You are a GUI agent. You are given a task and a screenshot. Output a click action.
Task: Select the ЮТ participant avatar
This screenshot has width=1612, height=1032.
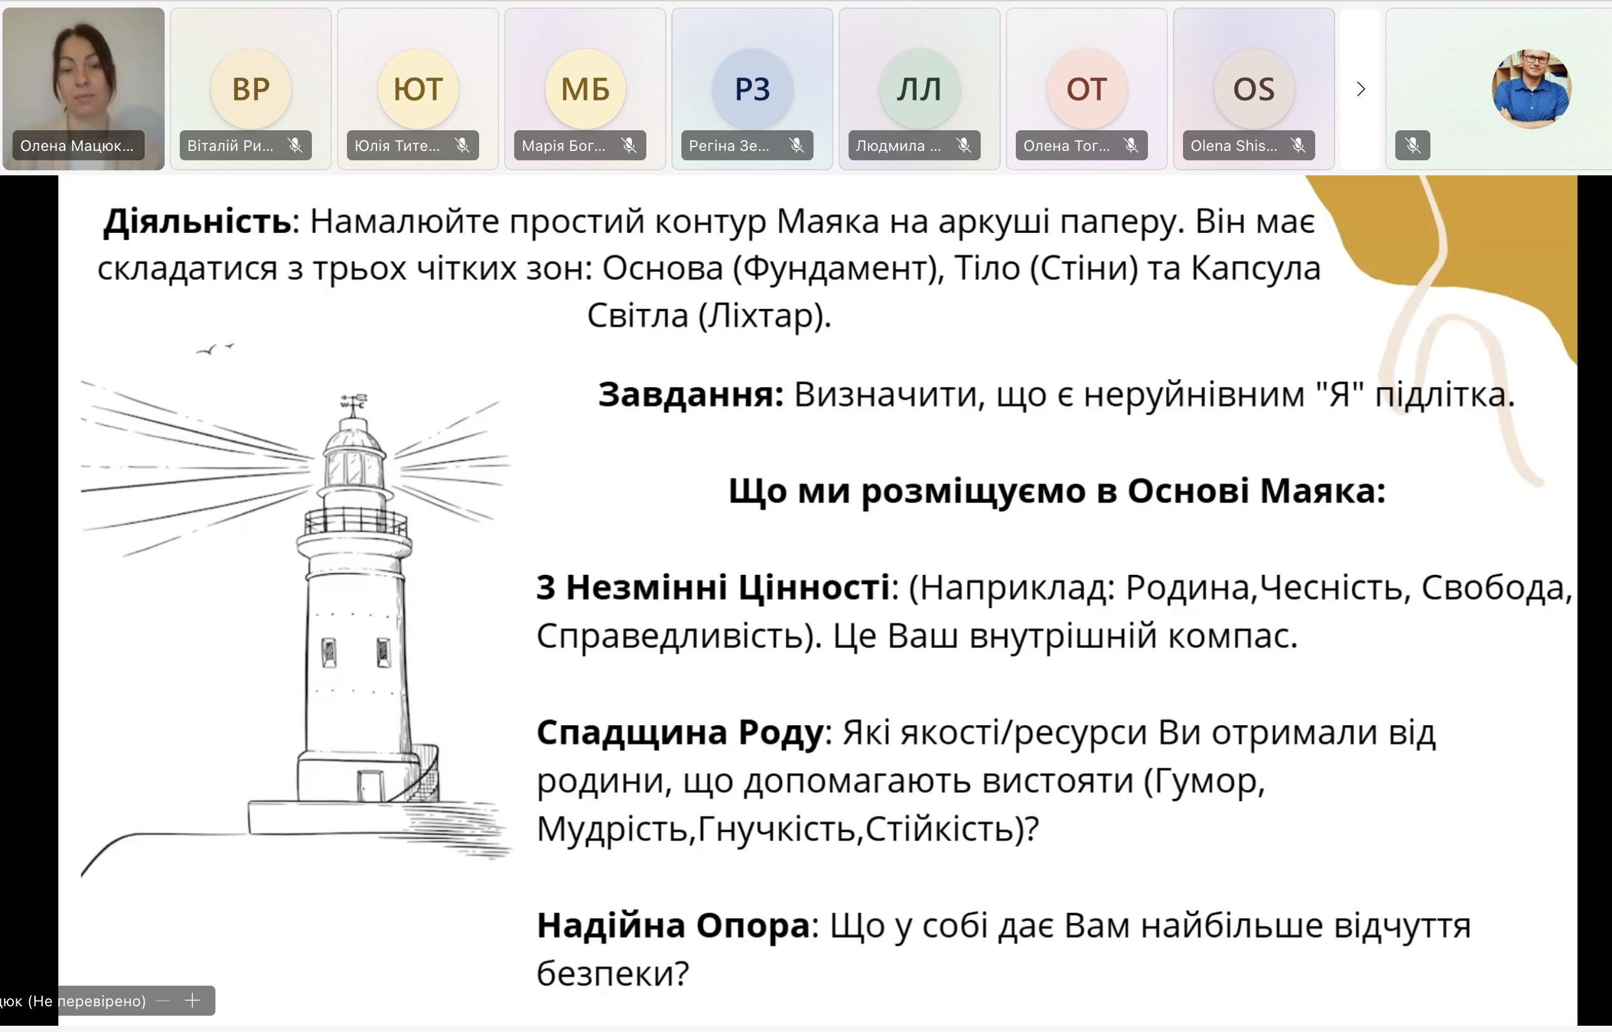coord(418,88)
